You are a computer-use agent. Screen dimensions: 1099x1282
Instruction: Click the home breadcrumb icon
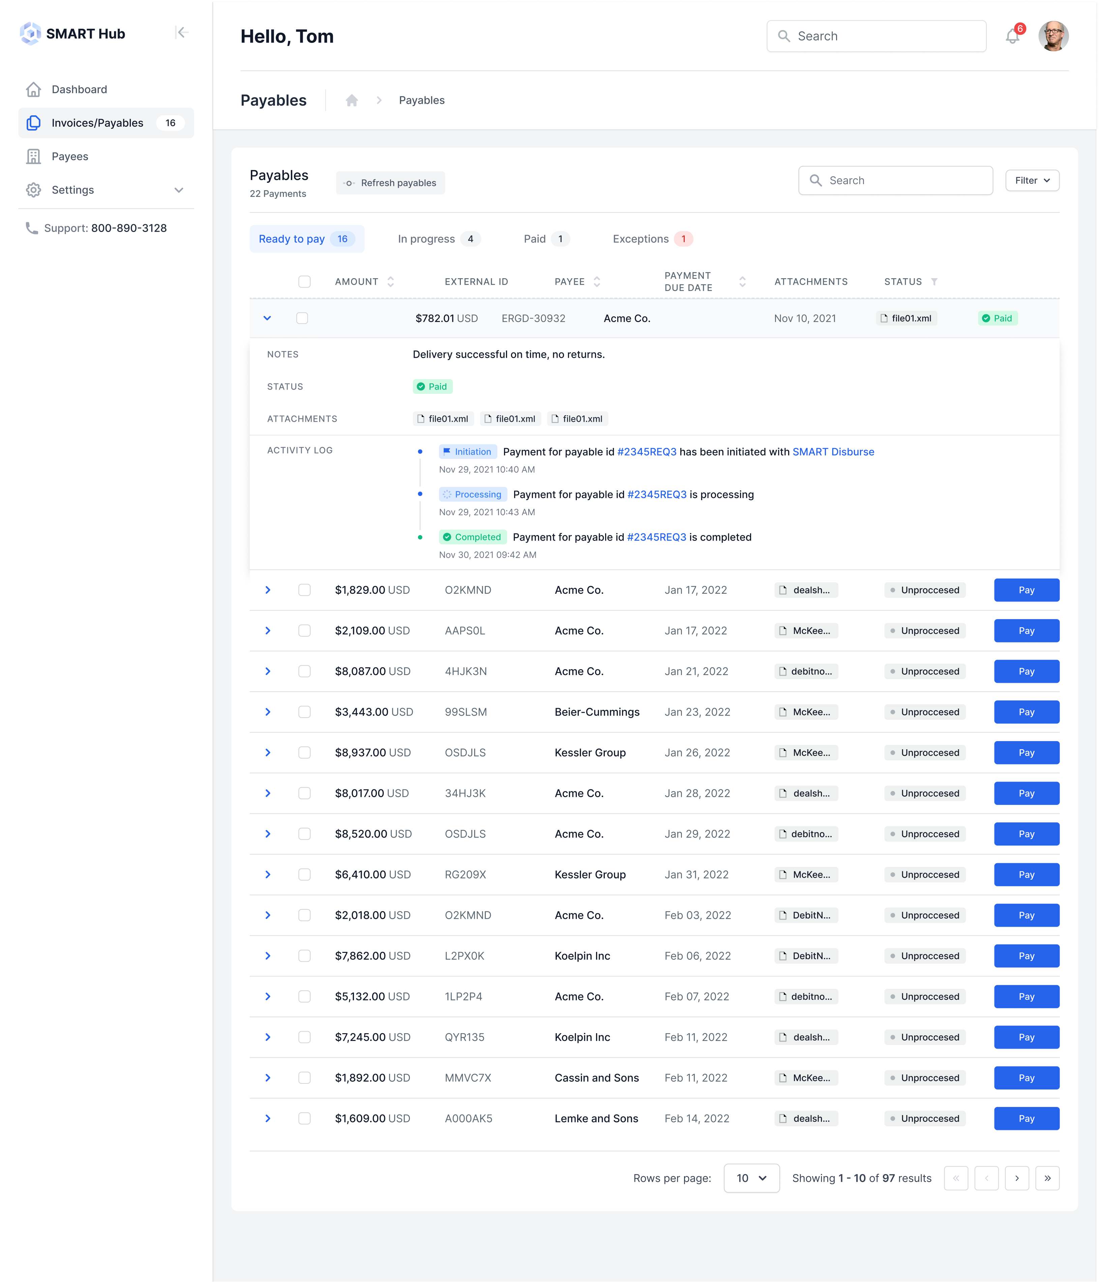(x=352, y=100)
